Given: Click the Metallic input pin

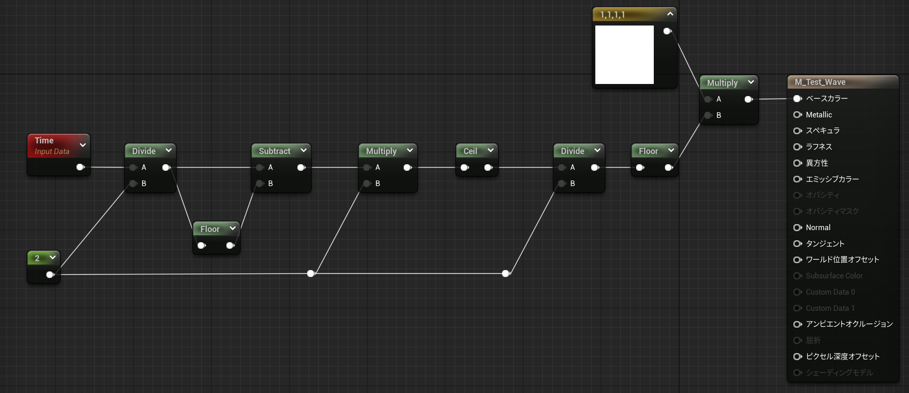Looking at the screenshot, I should [798, 115].
